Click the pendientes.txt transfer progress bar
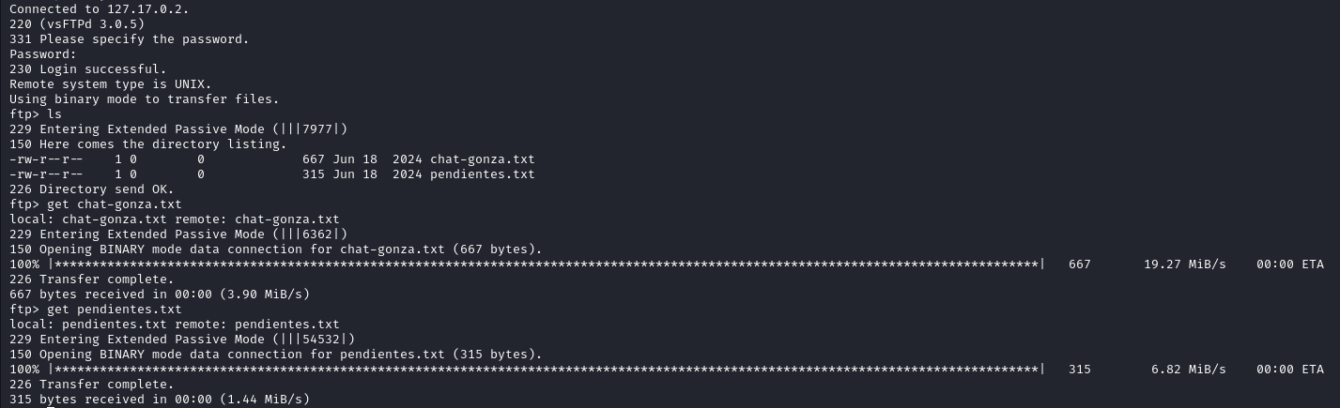 pyautogui.click(x=547, y=369)
